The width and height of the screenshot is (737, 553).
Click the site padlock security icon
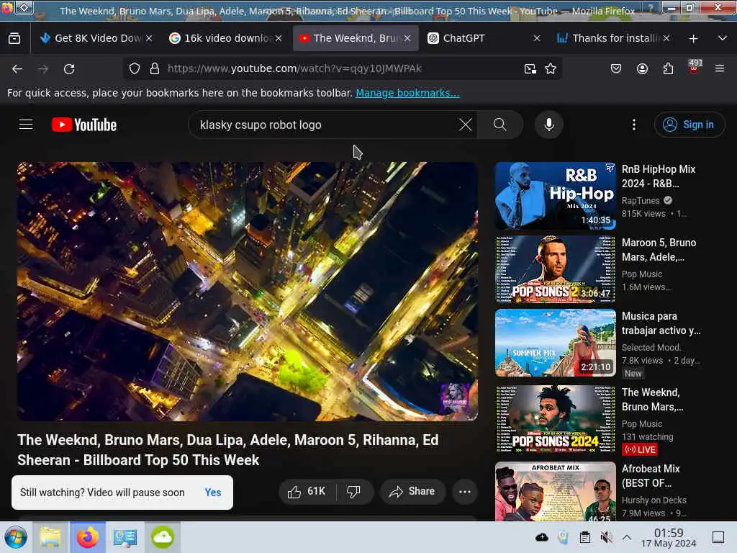(155, 68)
